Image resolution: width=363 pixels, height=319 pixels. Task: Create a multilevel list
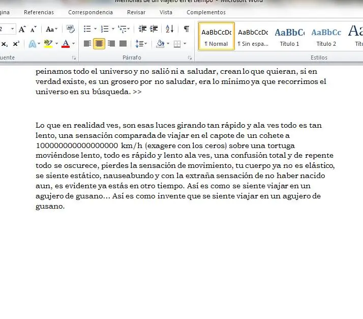coord(124,29)
